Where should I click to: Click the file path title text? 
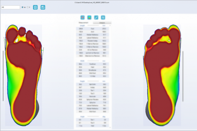pos(92,2)
